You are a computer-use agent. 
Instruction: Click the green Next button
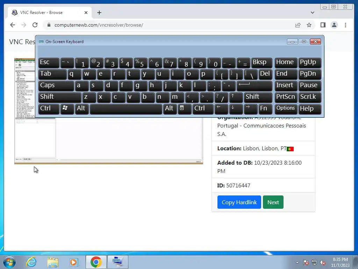click(273, 202)
